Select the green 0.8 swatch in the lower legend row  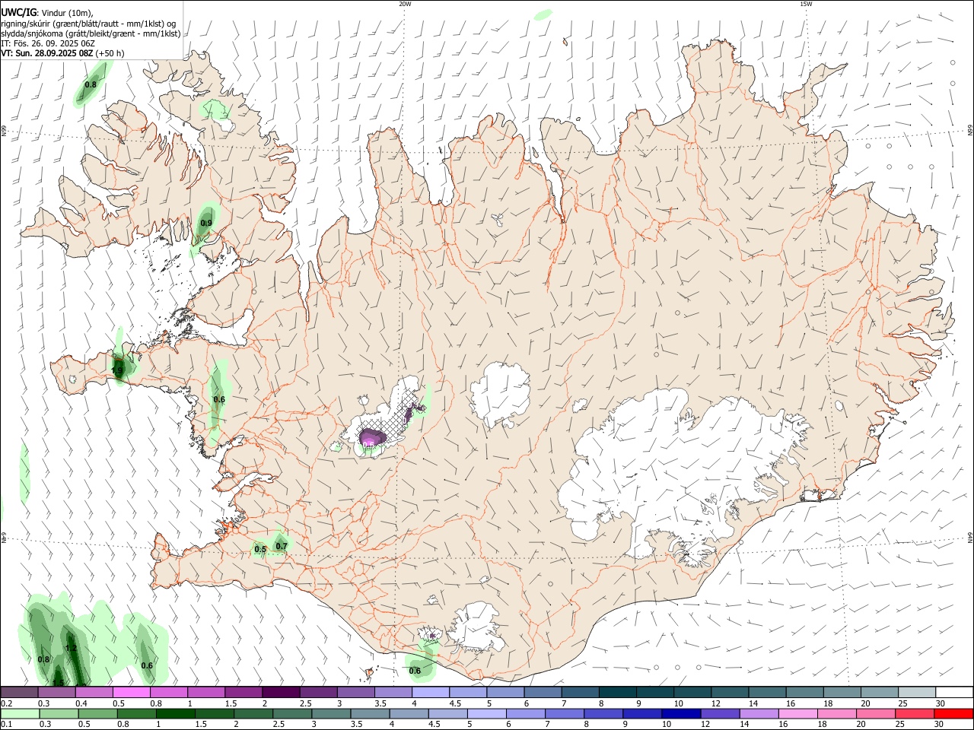pyautogui.click(x=136, y=714)
